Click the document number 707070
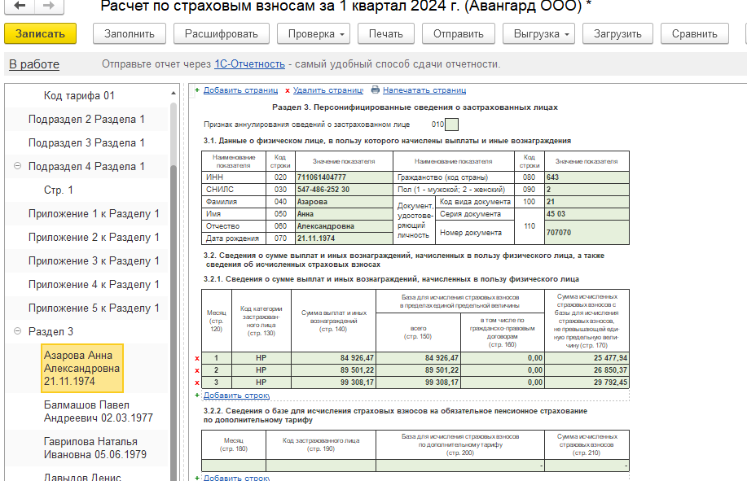The width and height of the screenshot is (747, 481). [x=587, y=232]
